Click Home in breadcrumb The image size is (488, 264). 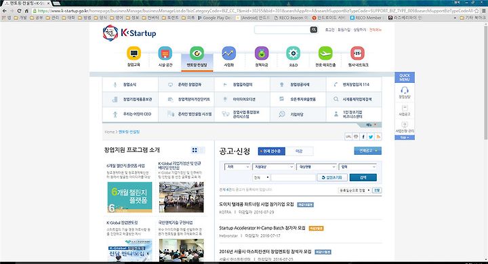point(110,132)
